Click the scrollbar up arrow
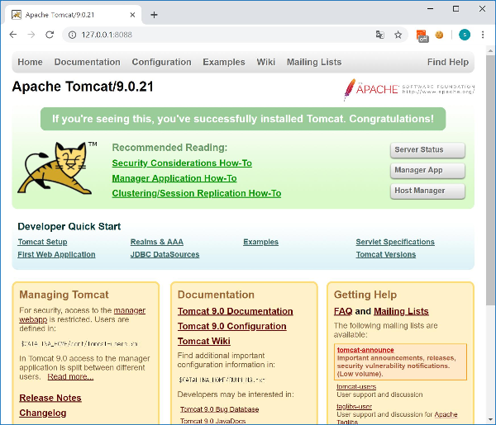Screen dimensions: 496x425 click(490, 50)
